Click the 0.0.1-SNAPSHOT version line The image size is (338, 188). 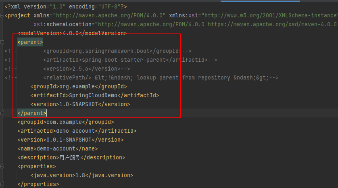click(x=71, y=140)
